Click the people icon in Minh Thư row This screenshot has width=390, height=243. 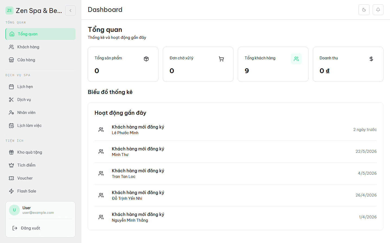tap(101, 151)
